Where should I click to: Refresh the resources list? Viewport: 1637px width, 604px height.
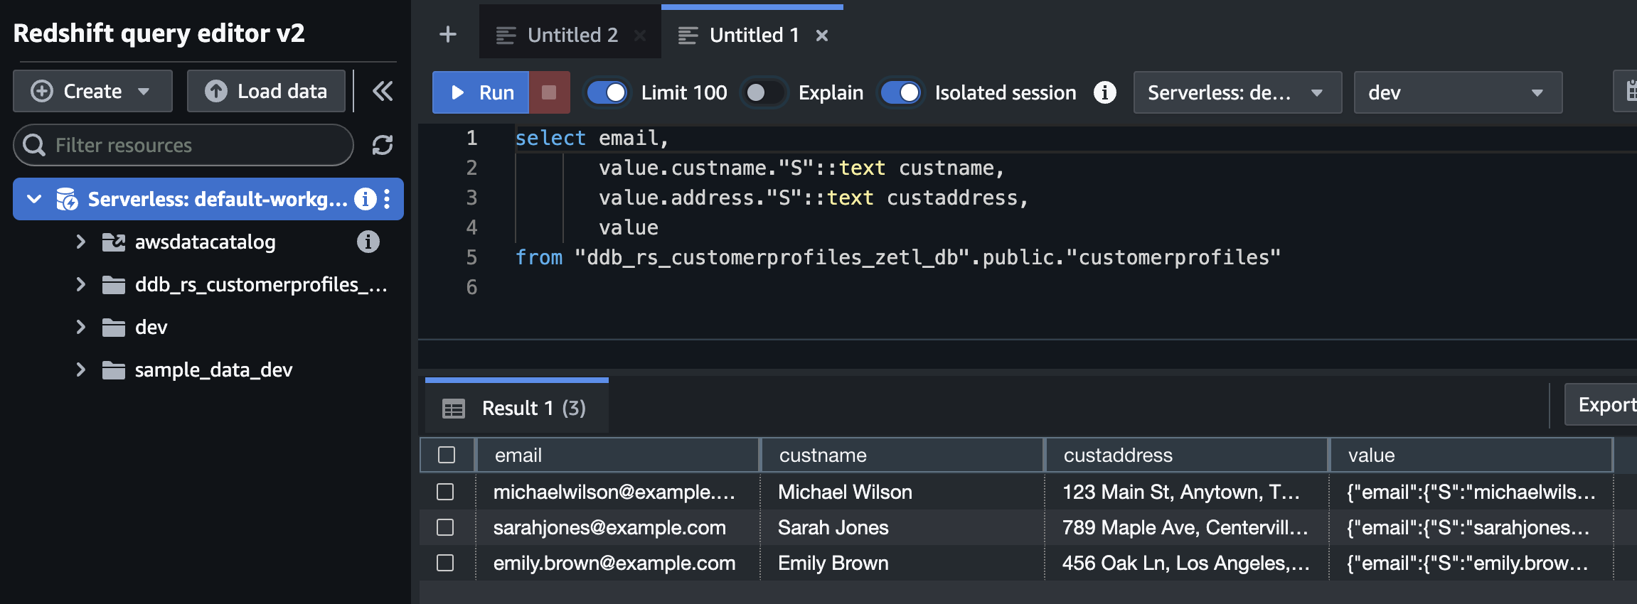click(x=383, y=145)
